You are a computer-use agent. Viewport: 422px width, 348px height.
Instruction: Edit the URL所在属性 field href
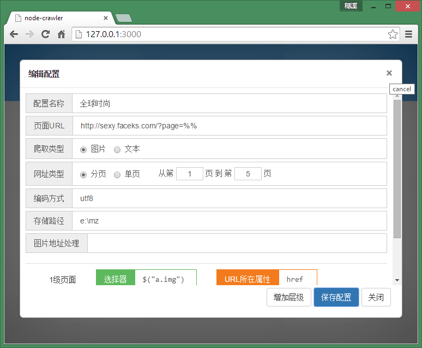(x=298, y=278)
